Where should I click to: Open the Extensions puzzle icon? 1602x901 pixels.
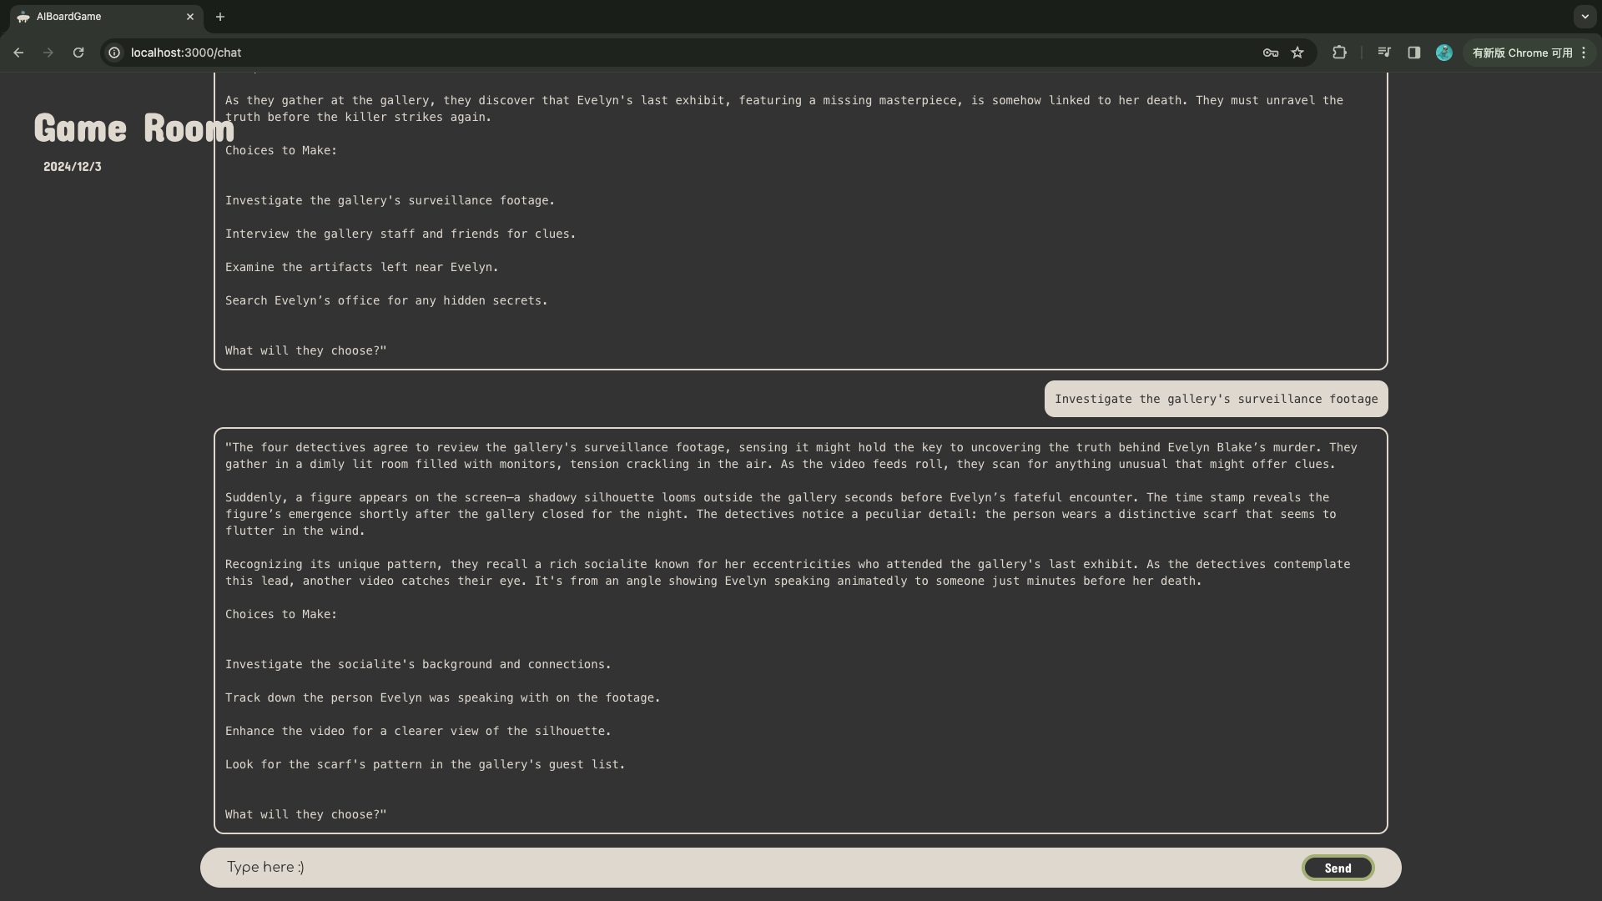[1339, 53]
